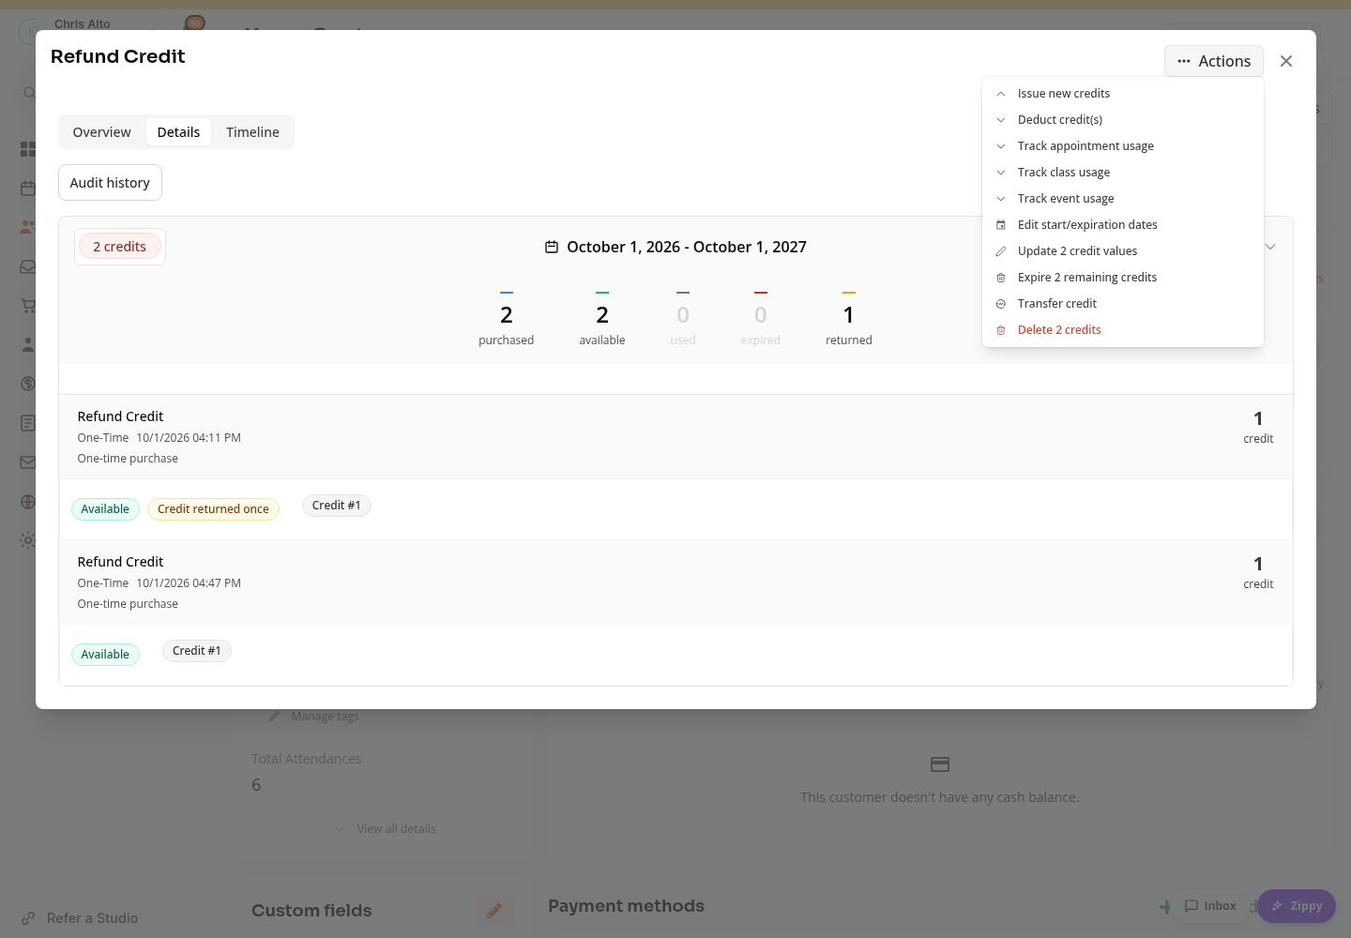Open the globe sidebar icon
The image size is (1351, 938).
tap(28, 502)
